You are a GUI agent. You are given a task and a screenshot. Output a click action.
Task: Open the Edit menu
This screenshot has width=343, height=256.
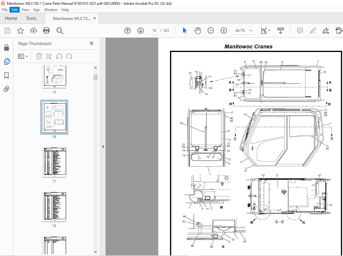[15, 10]
